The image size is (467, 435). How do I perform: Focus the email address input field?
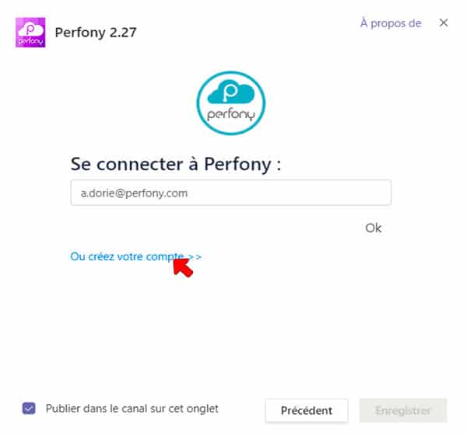tap(231, 193)
